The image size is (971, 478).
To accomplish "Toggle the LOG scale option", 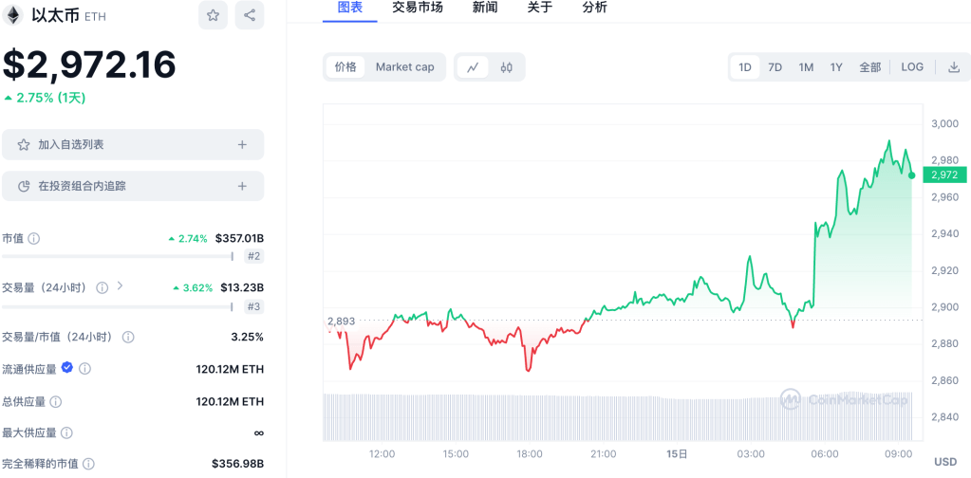I will pyautogui.click(x=912, y=67).
